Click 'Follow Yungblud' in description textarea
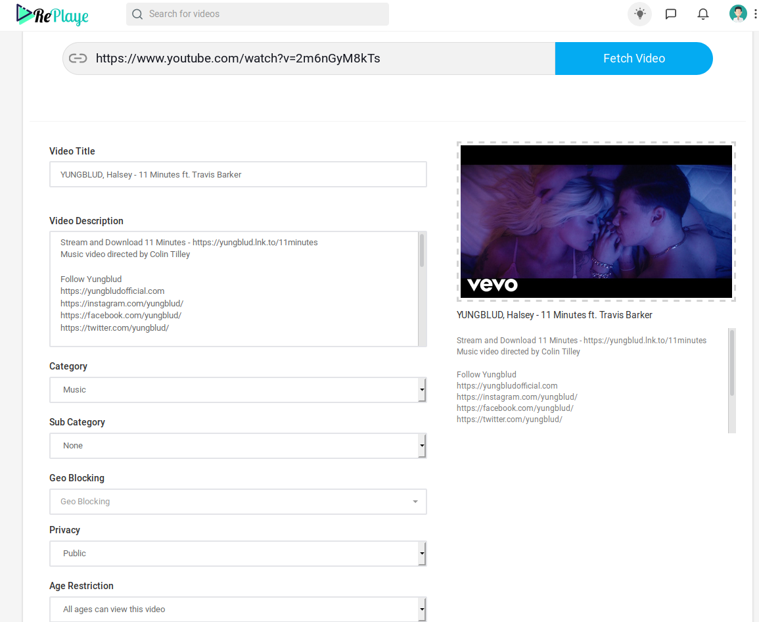Viewport: 759px width, 622px height. (91, 279)
